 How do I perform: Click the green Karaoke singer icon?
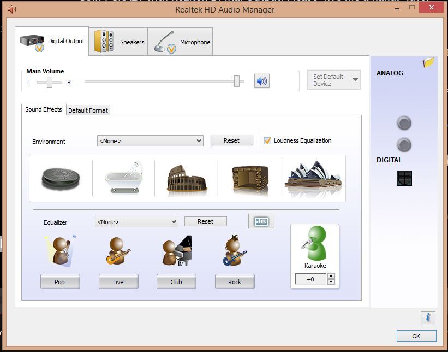pos(314,243)
